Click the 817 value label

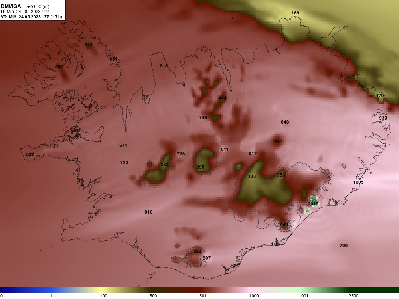253,153
